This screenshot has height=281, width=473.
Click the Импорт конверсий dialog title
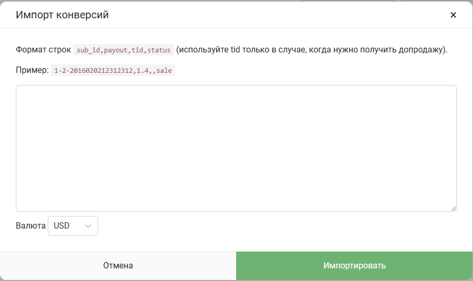tap(62, 15)
